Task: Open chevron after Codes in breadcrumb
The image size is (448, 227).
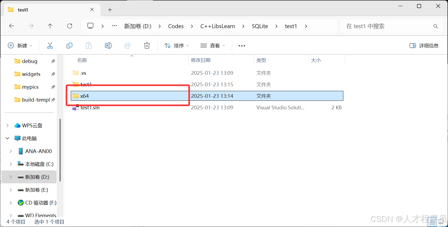Action: click(x=192, y=26)
